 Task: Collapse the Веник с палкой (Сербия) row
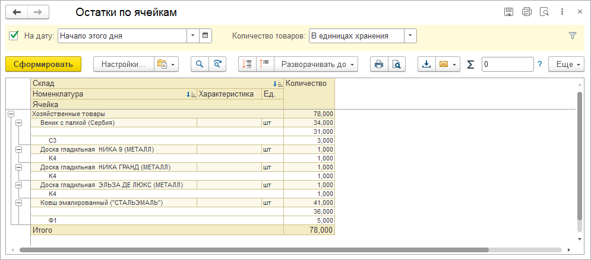18,123
